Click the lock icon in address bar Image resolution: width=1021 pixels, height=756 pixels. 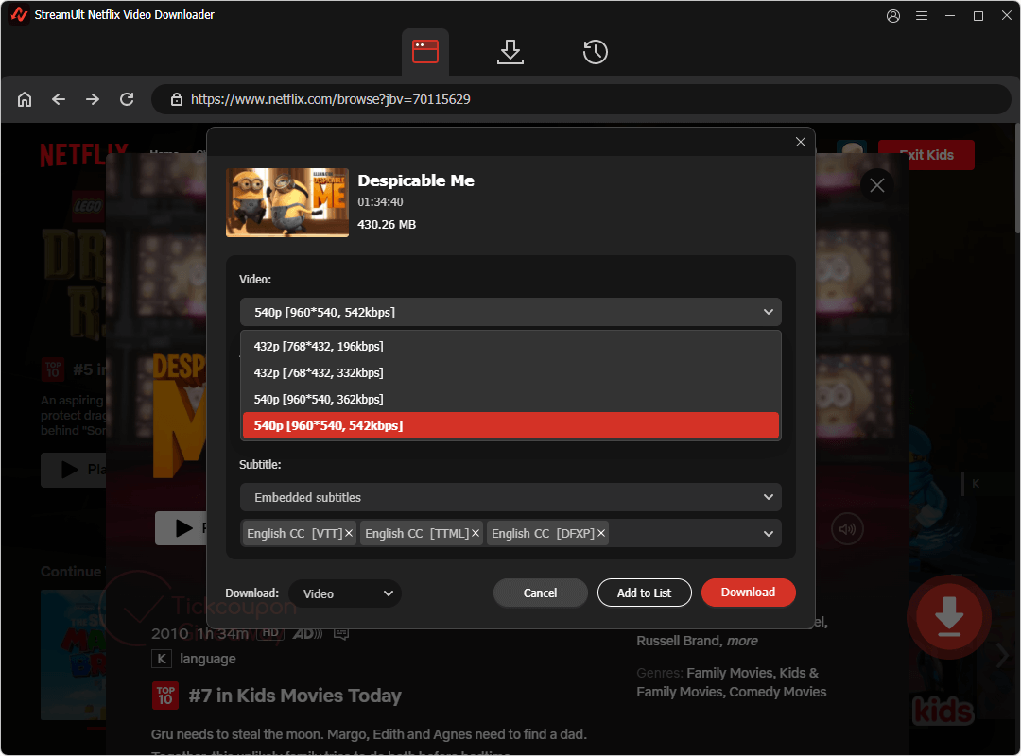[177, 99]
